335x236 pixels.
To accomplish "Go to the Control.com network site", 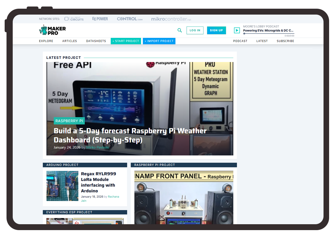I will click(130, 19).
